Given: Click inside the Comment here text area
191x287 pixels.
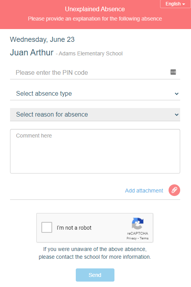Looking at the screenshot, I should (95, 151).
